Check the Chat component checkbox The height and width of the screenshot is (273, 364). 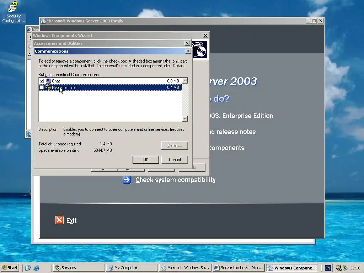42,81
